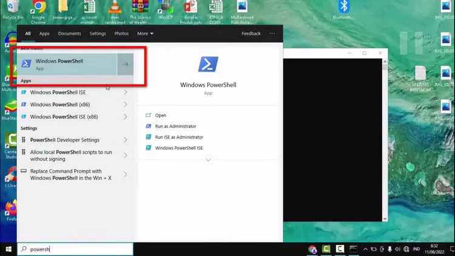The height and width of the screenshot is (256, 455).
Task: Expand chevron for PowerShell Developer Settings
Action: coord(126,140)
